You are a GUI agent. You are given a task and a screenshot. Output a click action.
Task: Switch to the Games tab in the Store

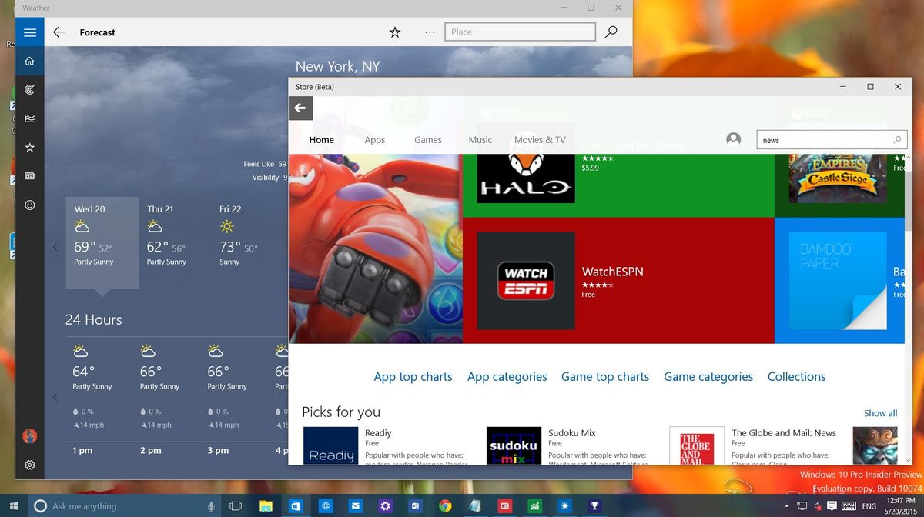point(427,139)
